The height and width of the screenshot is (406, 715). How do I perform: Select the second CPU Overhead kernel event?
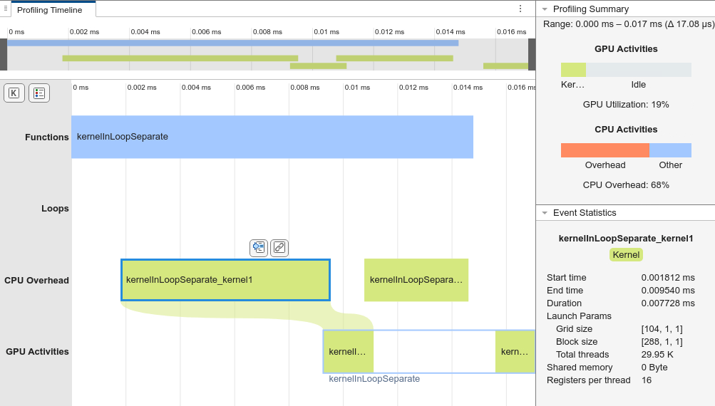coord(416,280)
